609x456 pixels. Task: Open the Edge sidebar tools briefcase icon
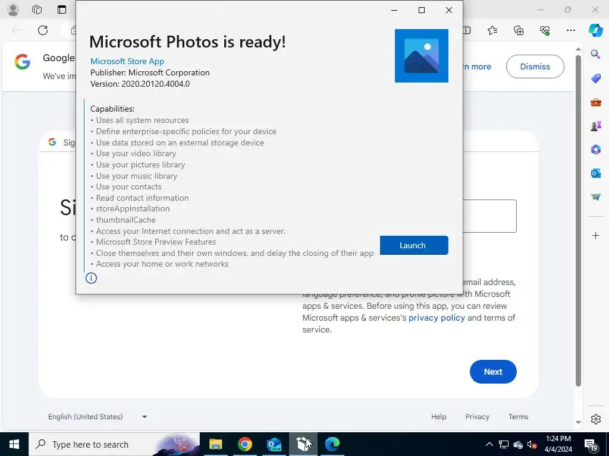point(595,102)
